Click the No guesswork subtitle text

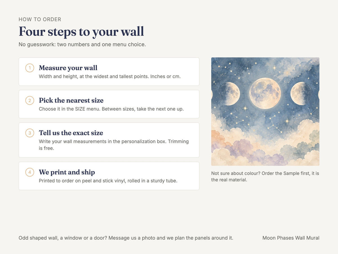pos(82,44)
